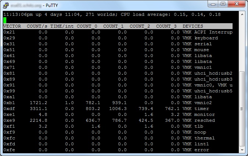
Task: Click the scrollbar down arrow
Action: [x=242, y=150]
